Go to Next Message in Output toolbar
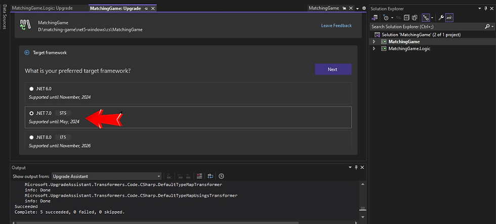 pyautogui.click(x=188, y=176)
